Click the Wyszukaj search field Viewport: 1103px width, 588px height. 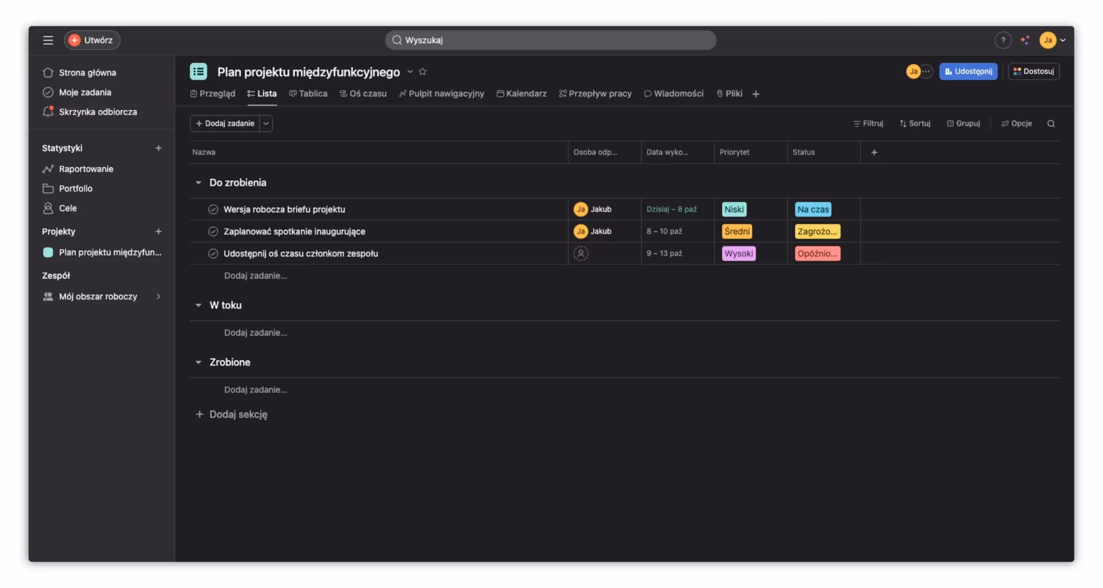(x=550, y=40)
